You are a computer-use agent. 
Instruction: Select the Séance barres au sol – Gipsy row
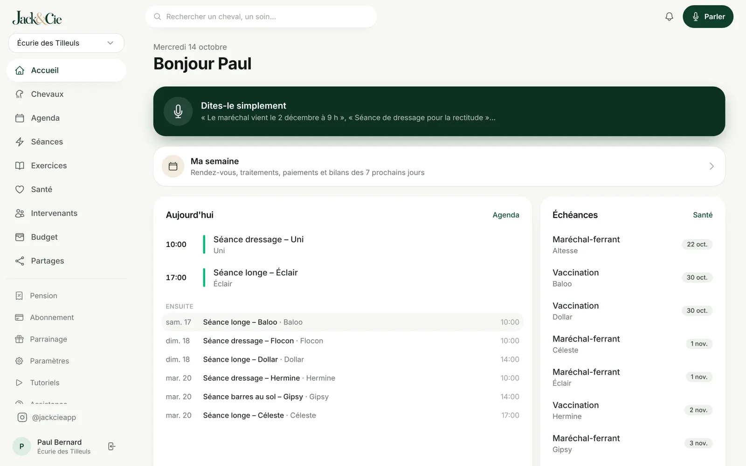pyautogui.click(x=342, y=397)
